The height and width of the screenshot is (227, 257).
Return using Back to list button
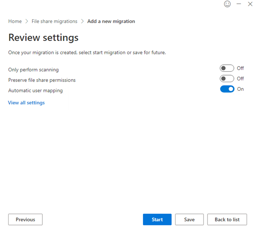(227, 220)
